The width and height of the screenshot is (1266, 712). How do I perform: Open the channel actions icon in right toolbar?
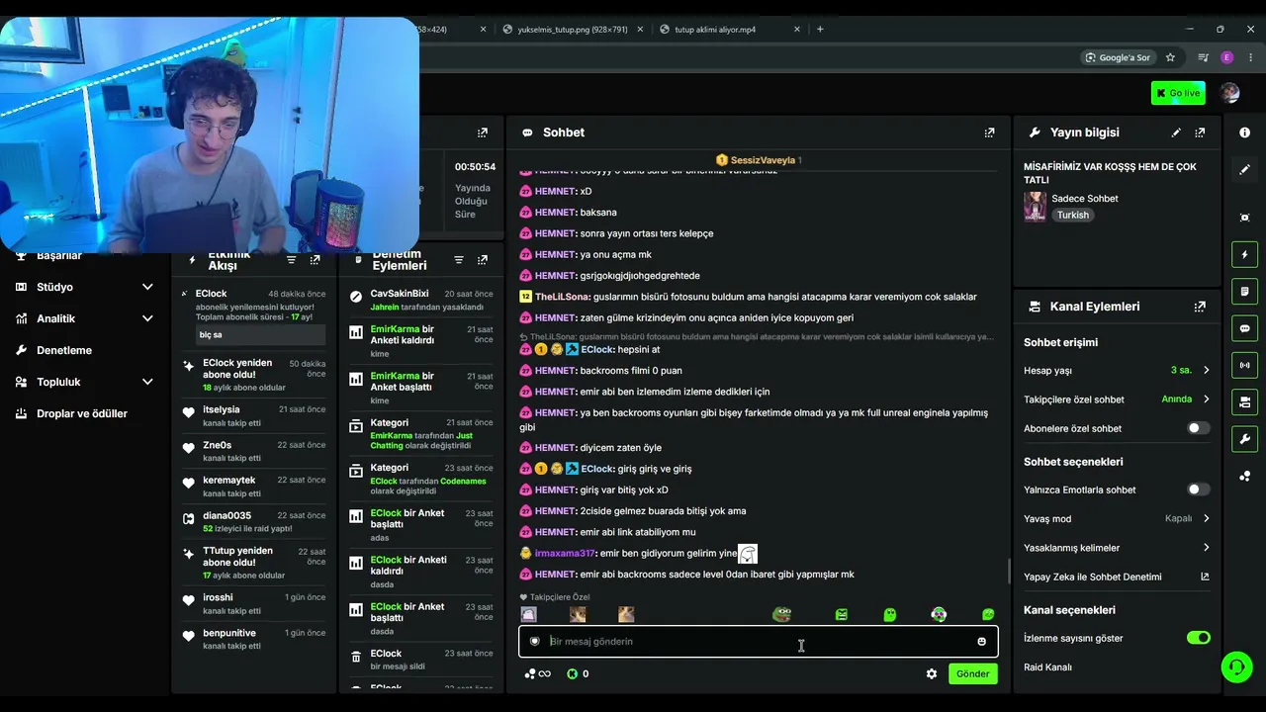[x=1244, y=401]
